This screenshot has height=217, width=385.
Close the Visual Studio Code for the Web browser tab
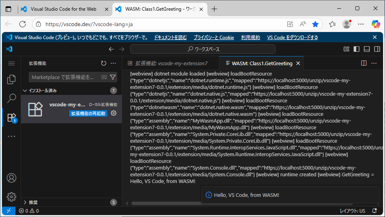(106, 9)
